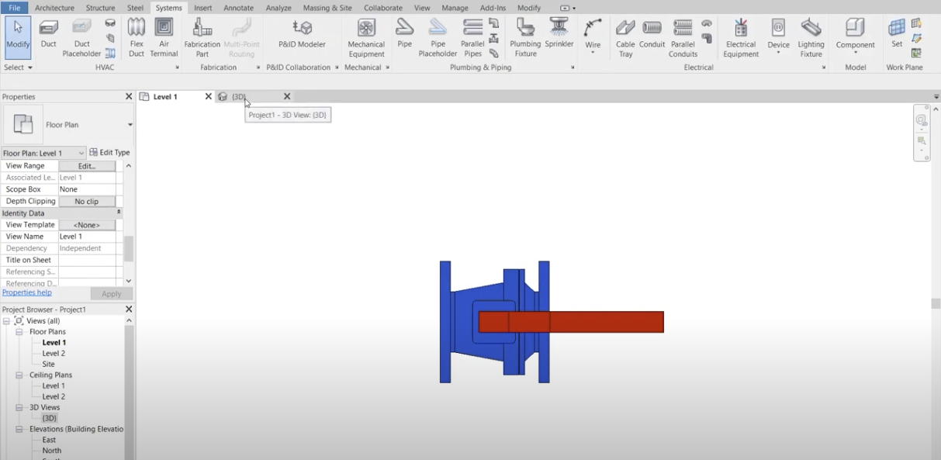This screenshot has height=460, width=941.
Task: Switch to the Annotate ribbon tab
Action: 238,8
